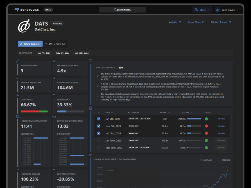Click the EOD volume bar for Jan 7th, 2025
251x188 pixels.
(x=194, y=119)
